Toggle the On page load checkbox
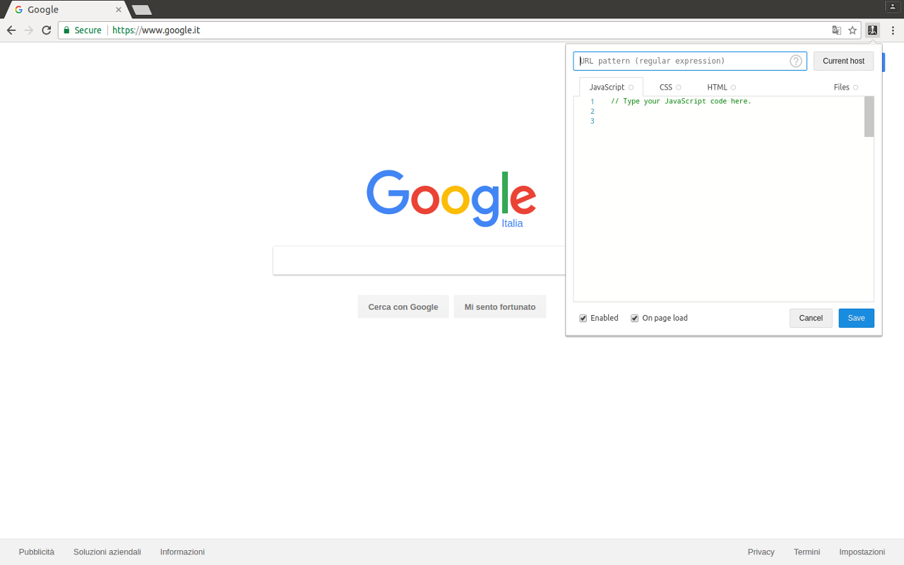 pos(635,319)
